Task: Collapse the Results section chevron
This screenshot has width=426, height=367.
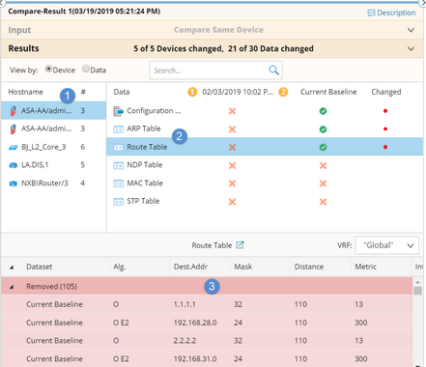Action: click(x=411, y=48)
